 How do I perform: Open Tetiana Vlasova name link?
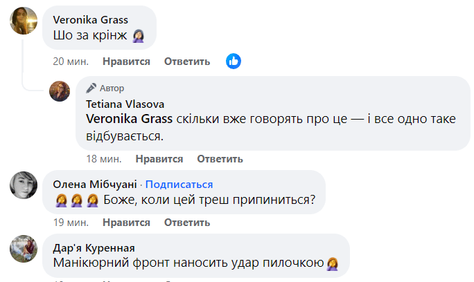[125, 104]
